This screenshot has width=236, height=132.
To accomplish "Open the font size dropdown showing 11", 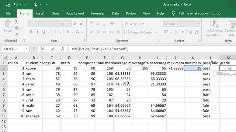I will 69,24.
